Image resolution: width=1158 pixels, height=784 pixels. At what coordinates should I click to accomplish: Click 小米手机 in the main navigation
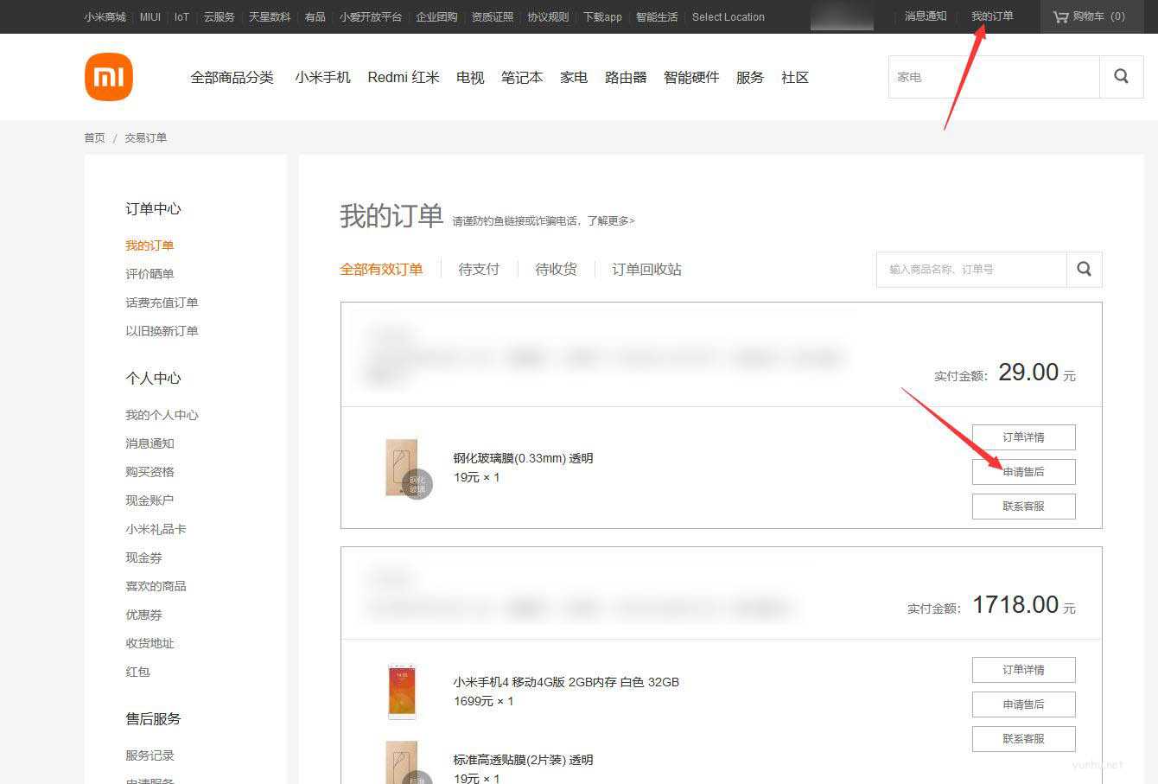tap(322, 76)
